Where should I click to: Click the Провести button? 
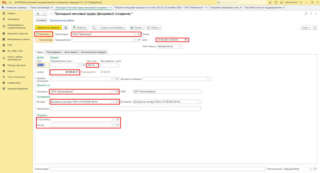pos(80,28)
